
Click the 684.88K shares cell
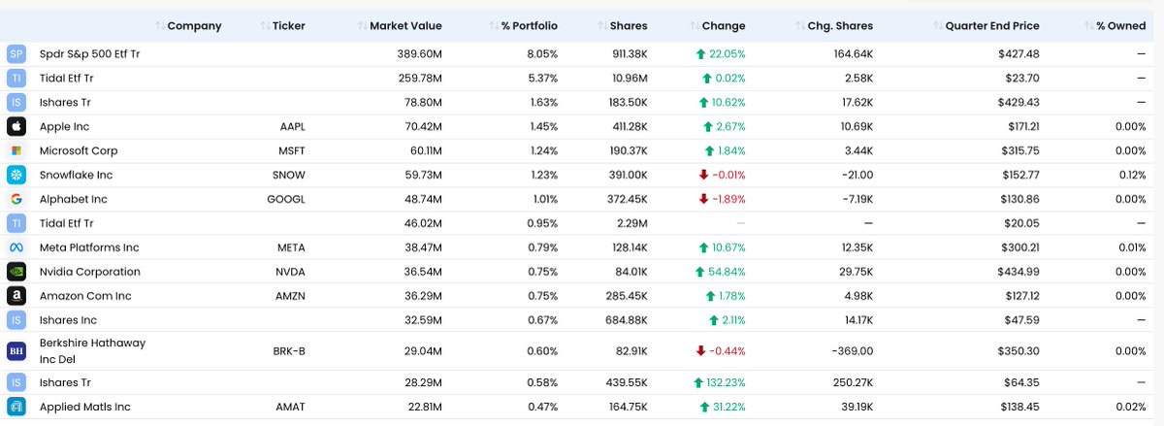click(626, 320)
